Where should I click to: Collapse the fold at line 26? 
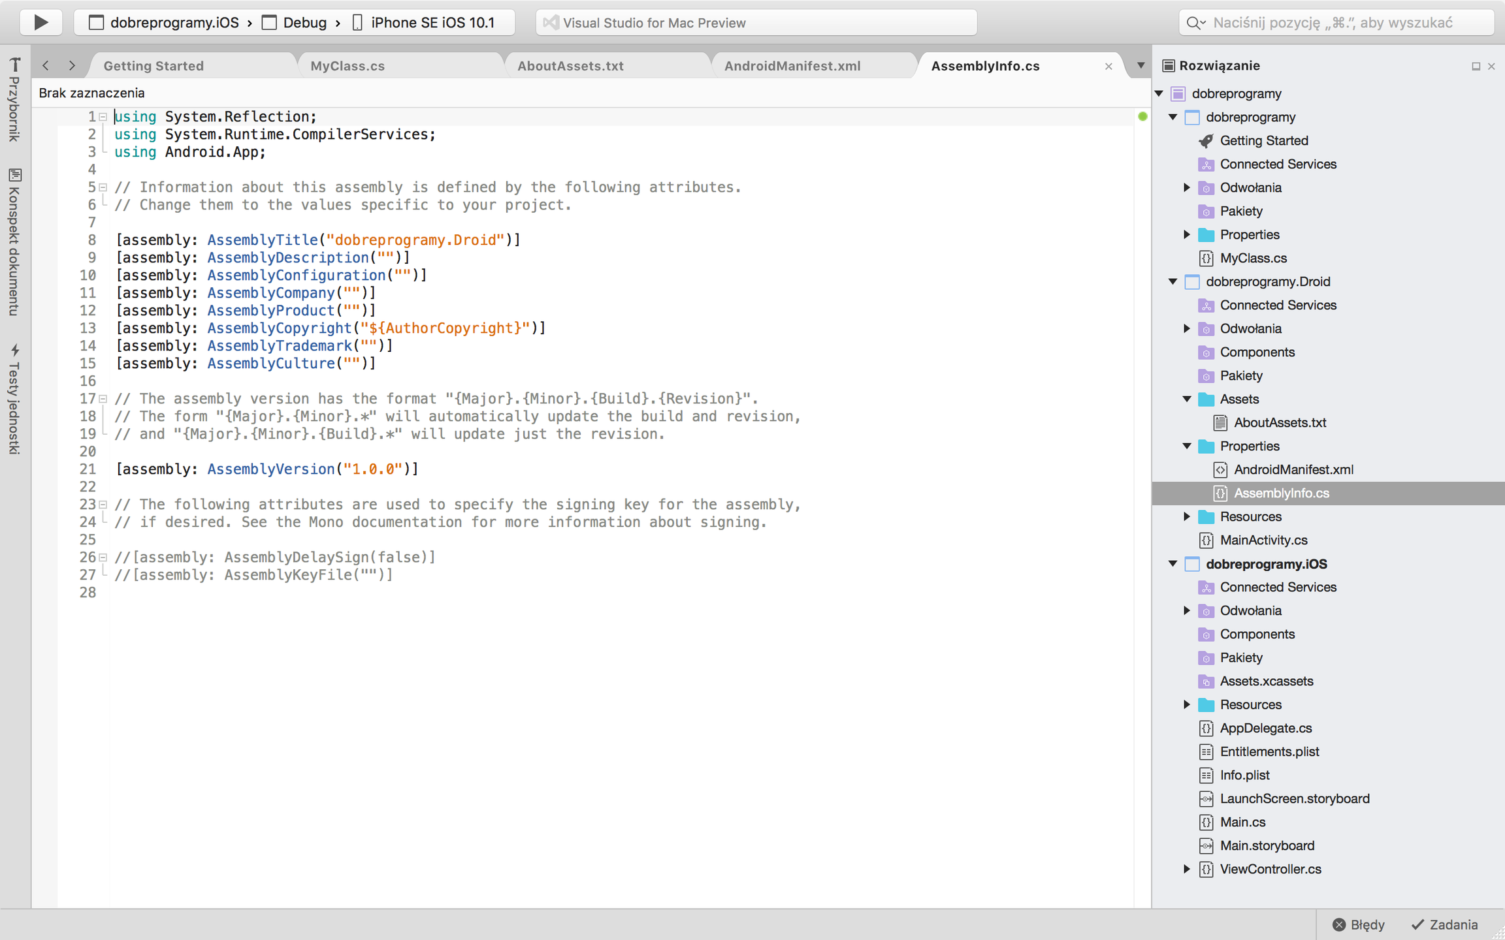pos(103,557)
